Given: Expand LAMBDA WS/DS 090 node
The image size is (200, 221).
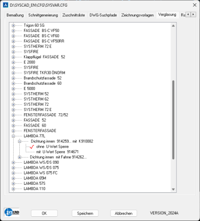Looking at the screenshot, I should 13,162.
